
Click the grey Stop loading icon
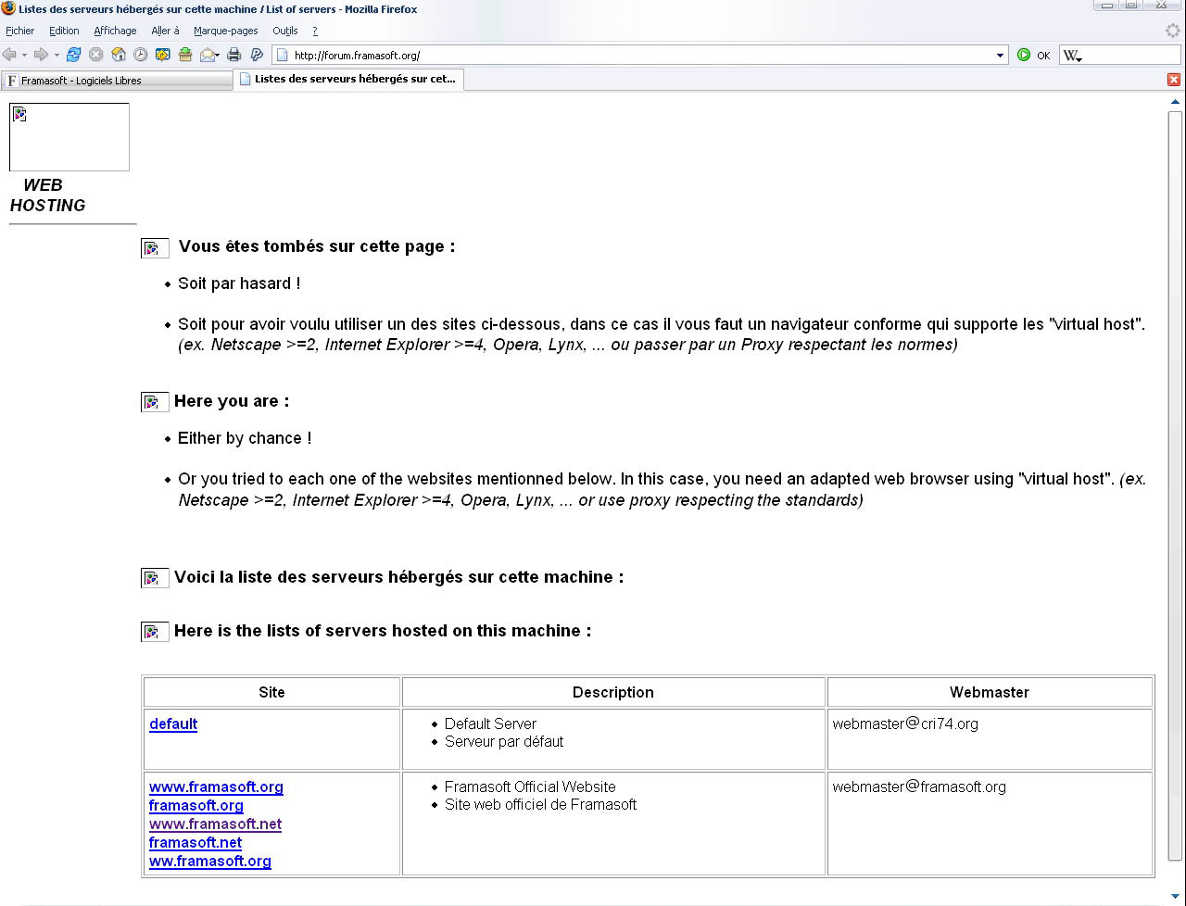point(95,55)
